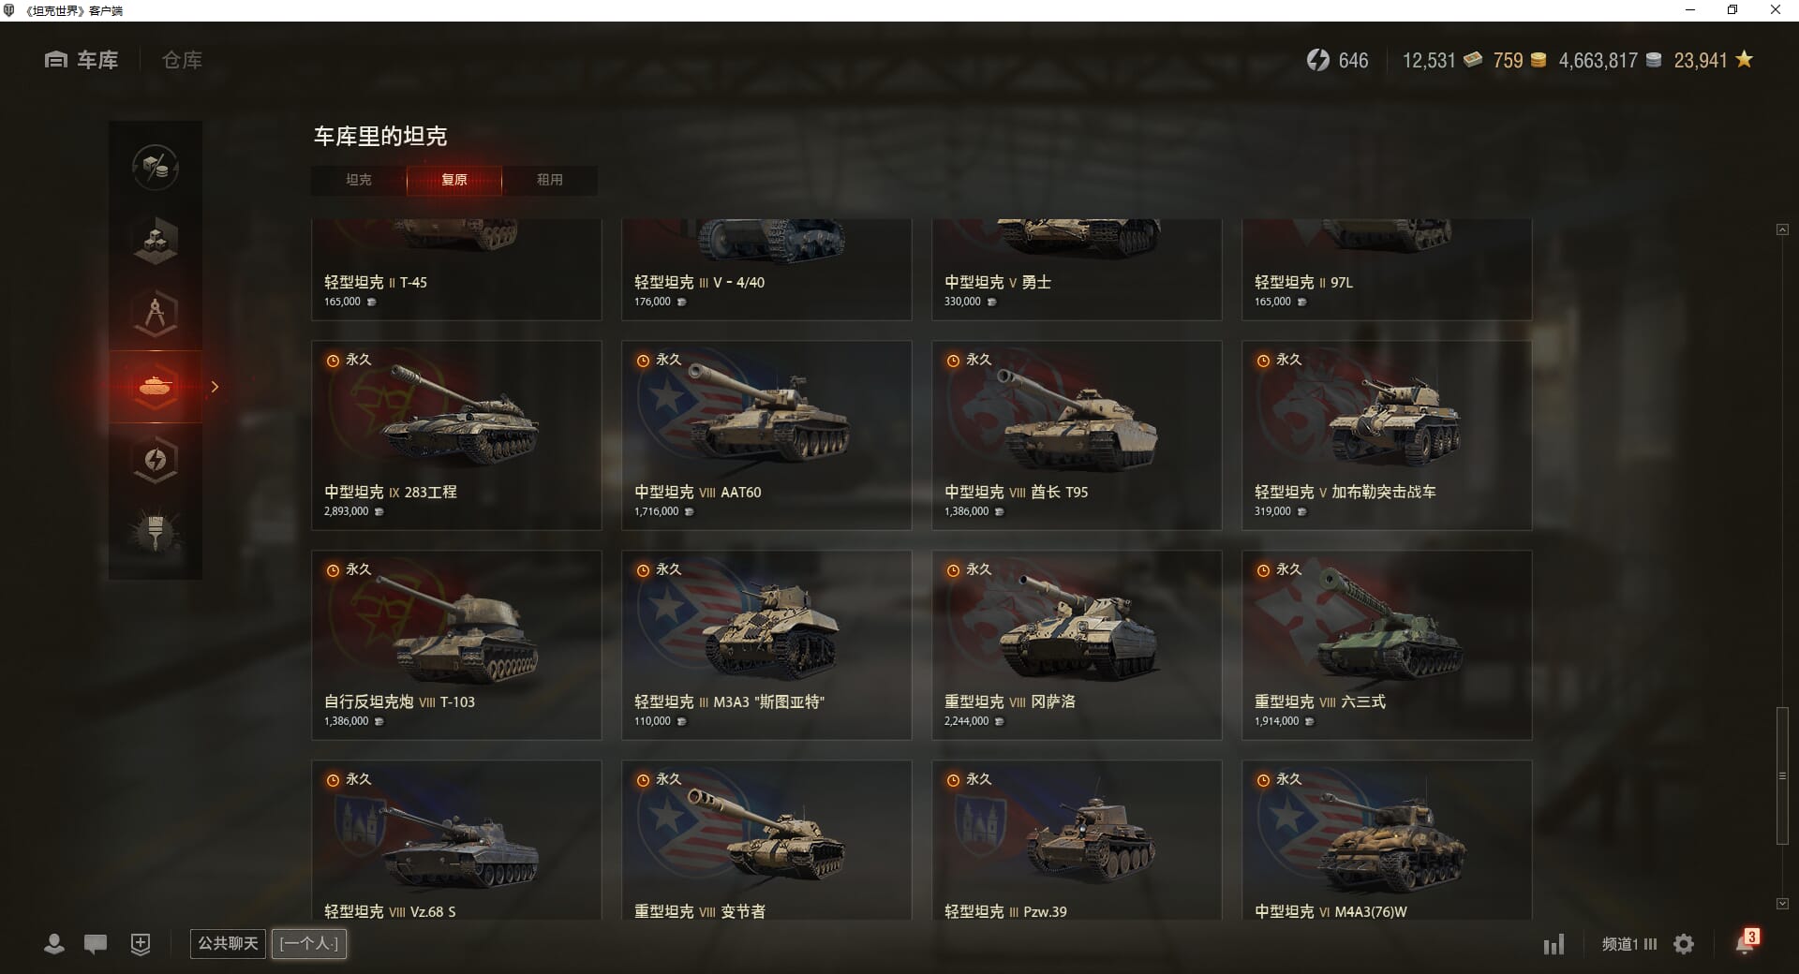Click the scrollbar up arrow
This screenshot has width=1799, height=974.
coord(1782,229)
